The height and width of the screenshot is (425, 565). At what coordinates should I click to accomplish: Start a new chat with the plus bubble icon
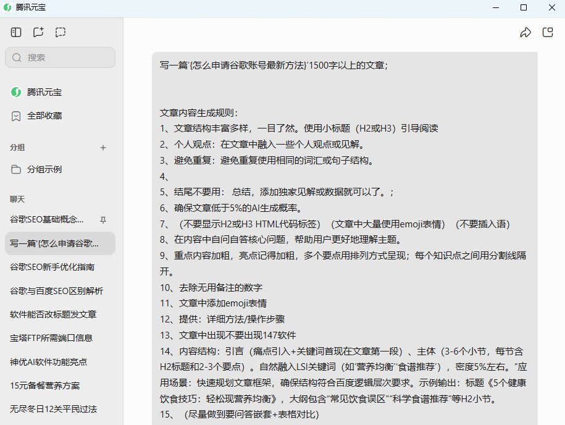tap(38, 32)
